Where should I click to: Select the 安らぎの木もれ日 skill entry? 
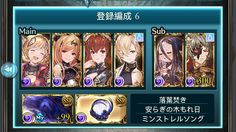[172, 109]
